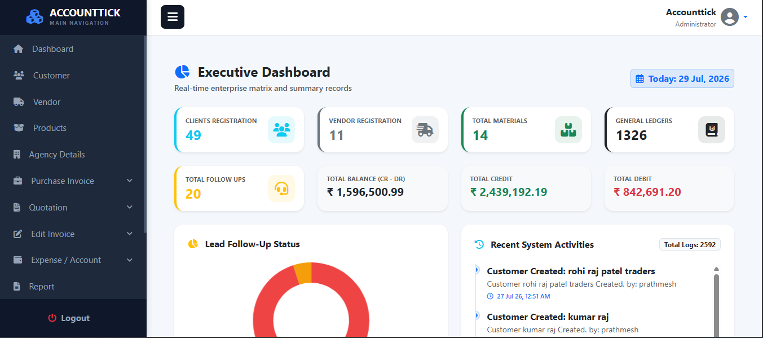The width and height of the screenshot is (763, 338).
Task: Click the orange donut chart segment
Action: pos(303,272)
